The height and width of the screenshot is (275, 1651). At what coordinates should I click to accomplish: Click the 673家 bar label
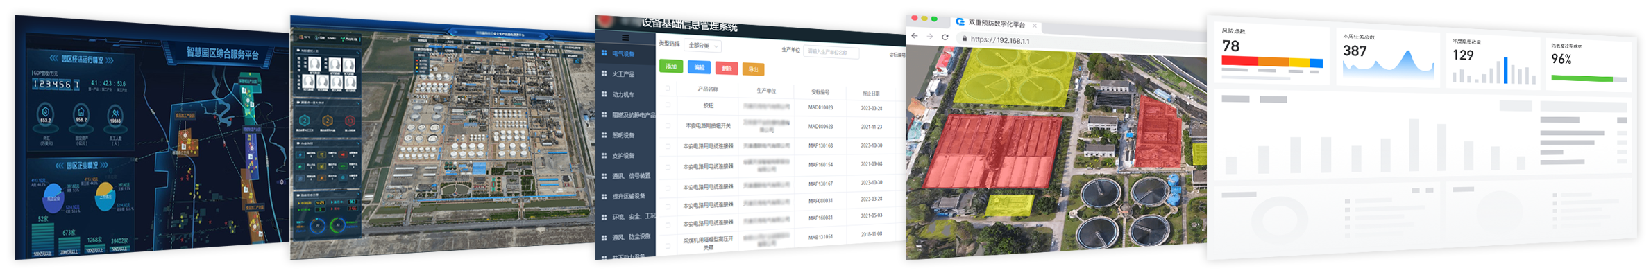pyautogui.click(x=69, y=233)
